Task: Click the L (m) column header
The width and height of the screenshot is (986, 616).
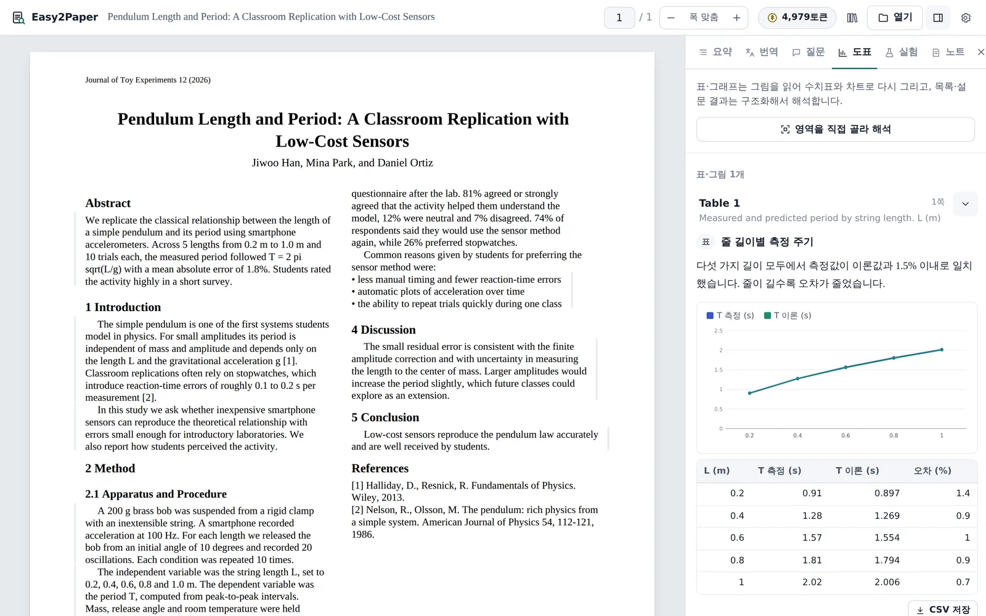Action: click(717, 471)
